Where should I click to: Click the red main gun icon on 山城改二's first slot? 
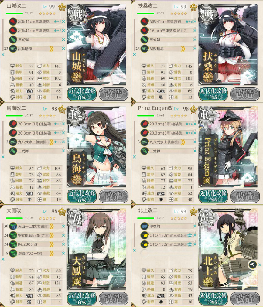pyautogui.click(x=13, y=22)
